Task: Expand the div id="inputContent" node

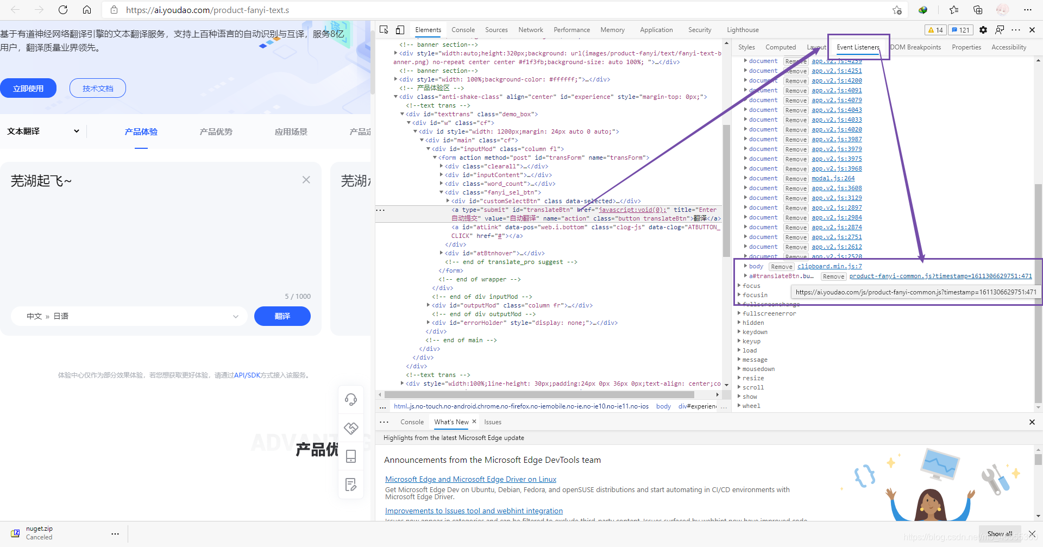Action: pos(442,175)
